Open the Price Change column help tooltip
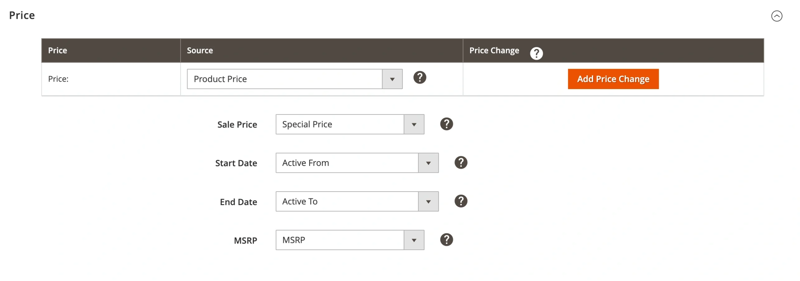 coord(536,53)
